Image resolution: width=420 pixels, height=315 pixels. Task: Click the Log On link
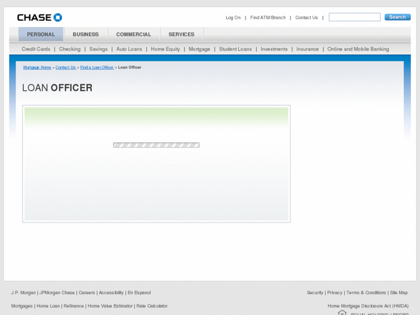coord(233,18)
